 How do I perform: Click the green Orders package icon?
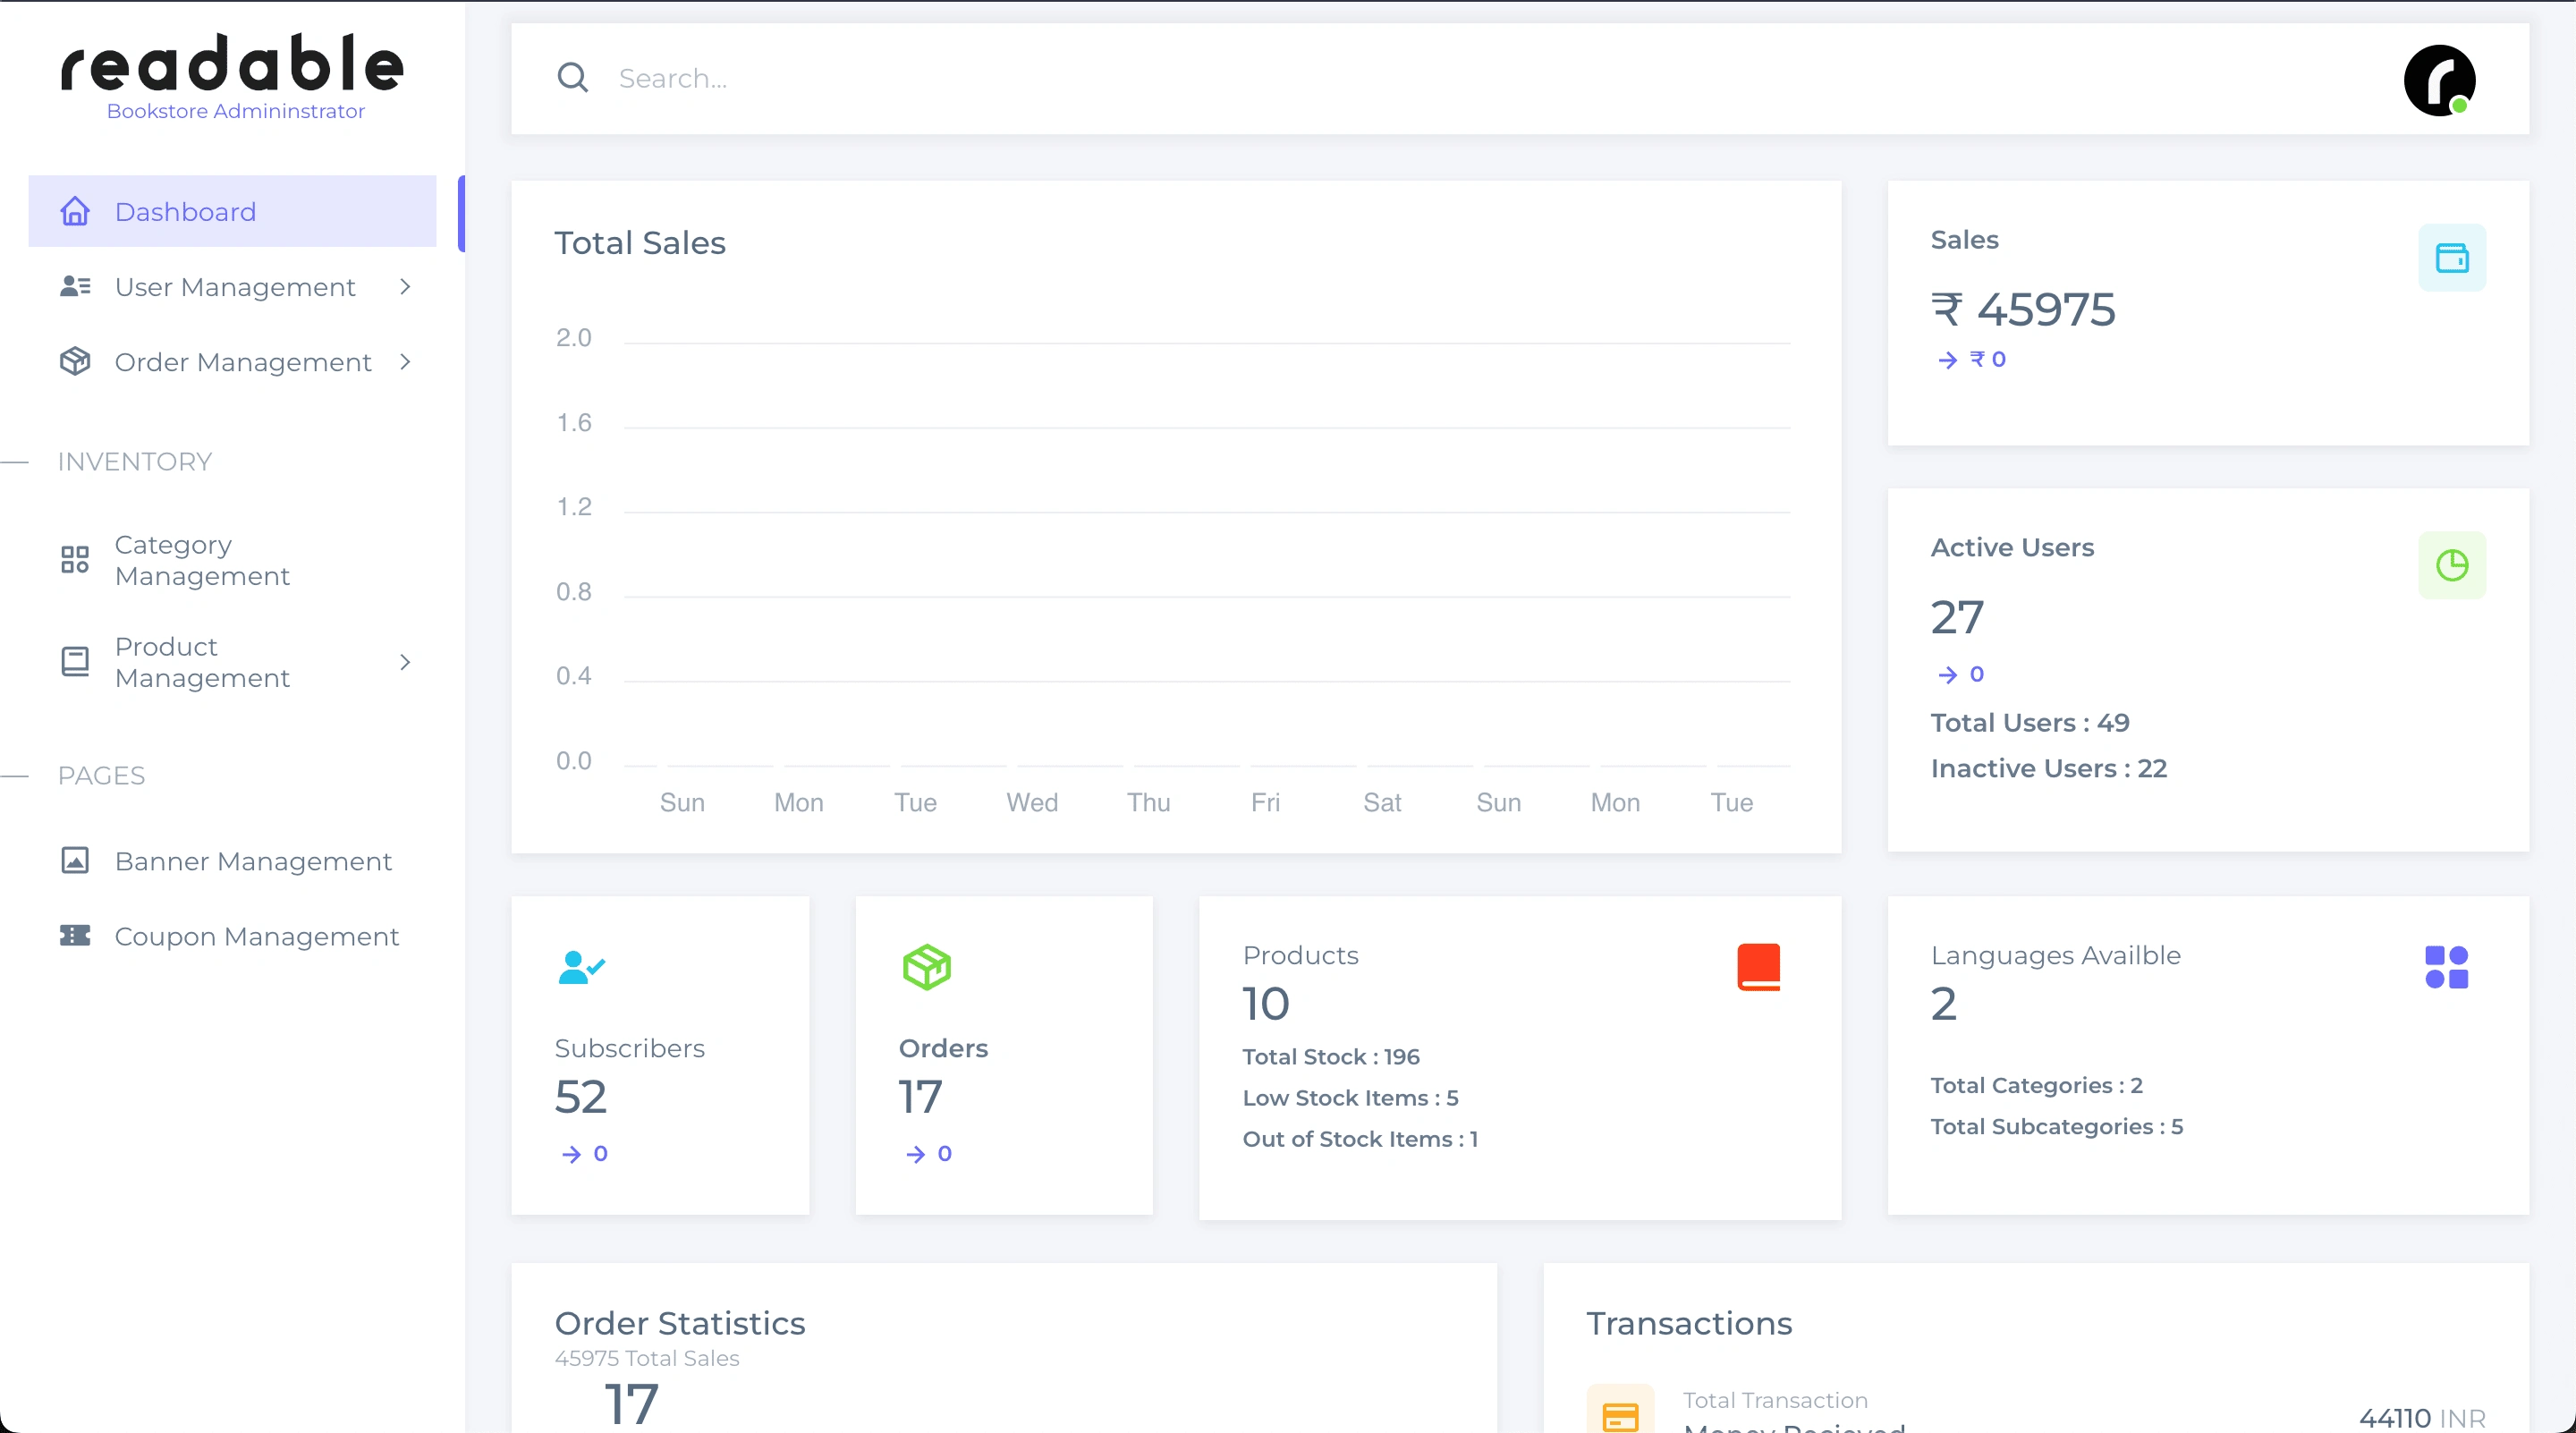pos(926,966)
